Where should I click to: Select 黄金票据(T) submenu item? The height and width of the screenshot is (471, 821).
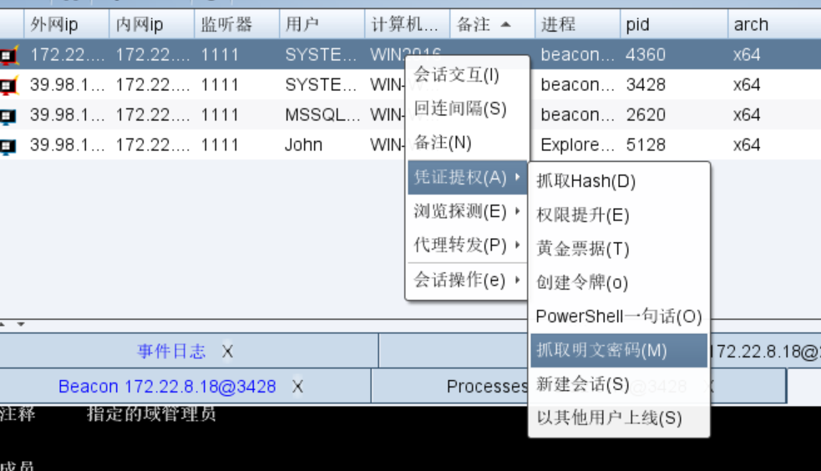(619, 249)
